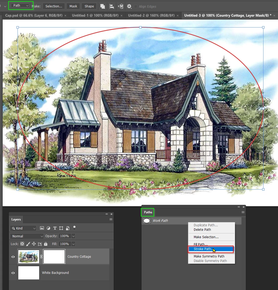
Task: Lock image pixels with brush icon
Action: point(28,244)
